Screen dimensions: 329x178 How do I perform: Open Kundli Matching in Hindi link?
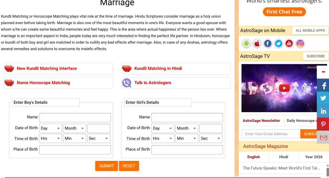[x=158, y=69]
